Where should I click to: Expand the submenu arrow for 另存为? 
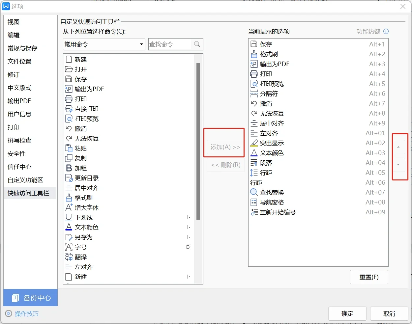click(x=189, y=237)
